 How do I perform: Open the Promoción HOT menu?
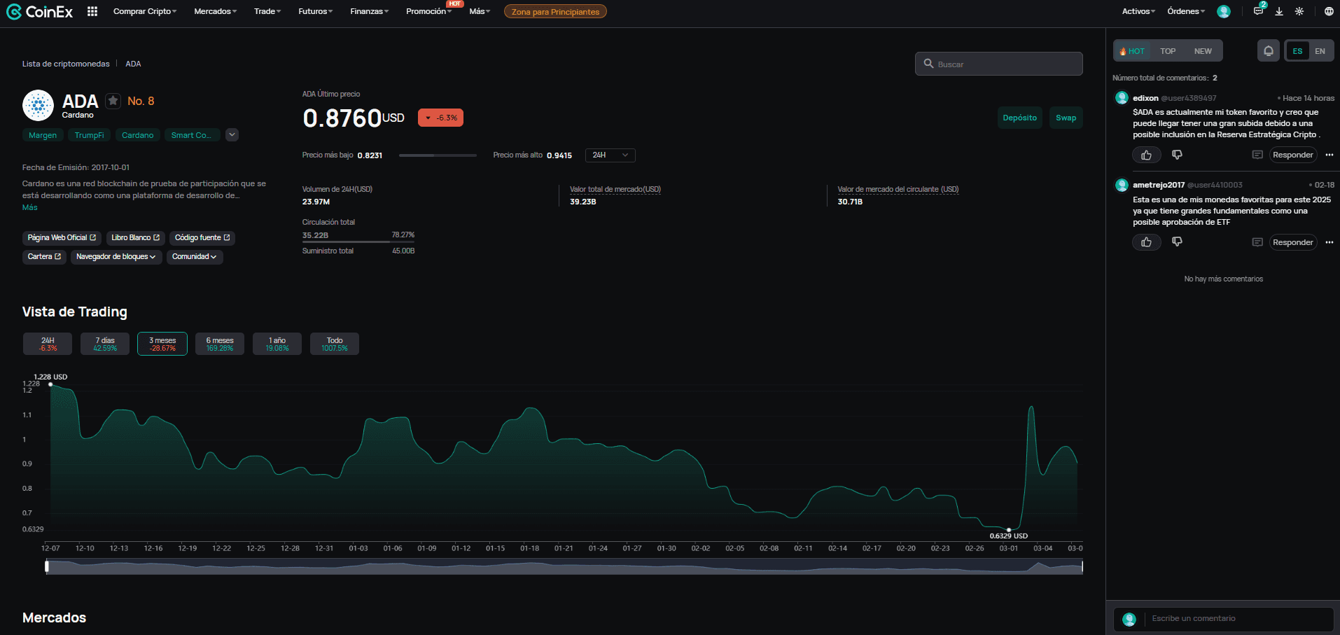tap(429, 11)
